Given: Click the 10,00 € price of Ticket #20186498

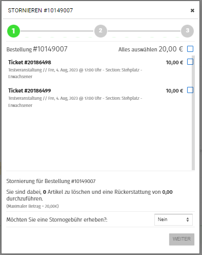Looking at the screenshot, I should click(x=174, y=63).
